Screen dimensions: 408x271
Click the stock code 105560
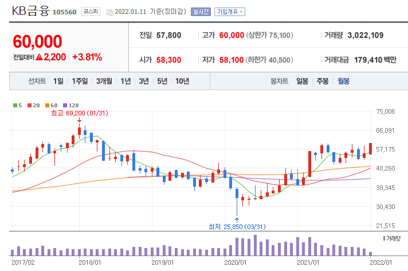65,12
